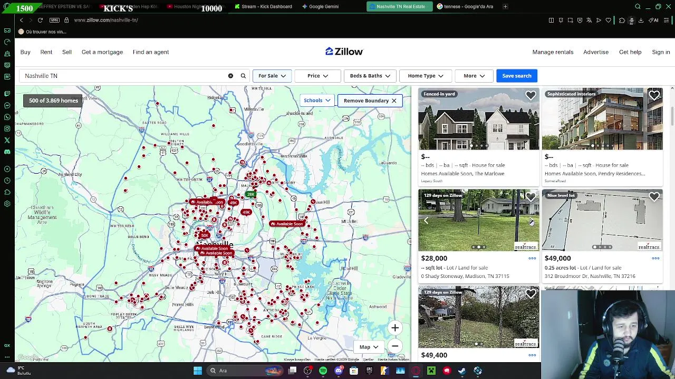Open the new tab plus button
This screenshot has height=379, width=675.
coord(505,6)
